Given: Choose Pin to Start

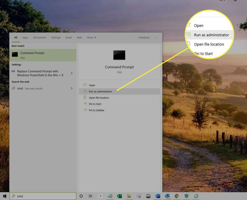Looking at the screenshot, I should click(x=119, y=104).
